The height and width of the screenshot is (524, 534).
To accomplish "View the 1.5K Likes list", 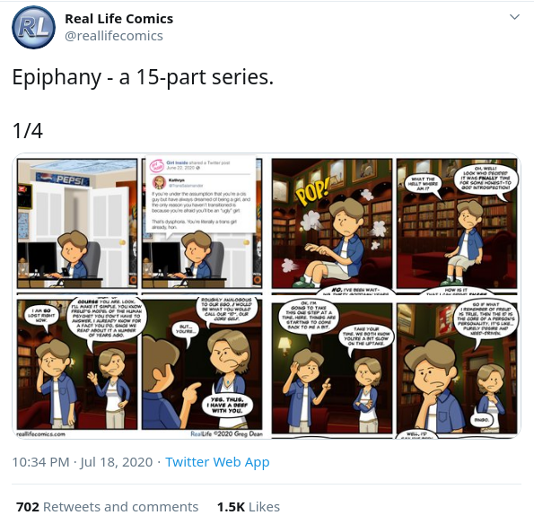I will 249,507.
